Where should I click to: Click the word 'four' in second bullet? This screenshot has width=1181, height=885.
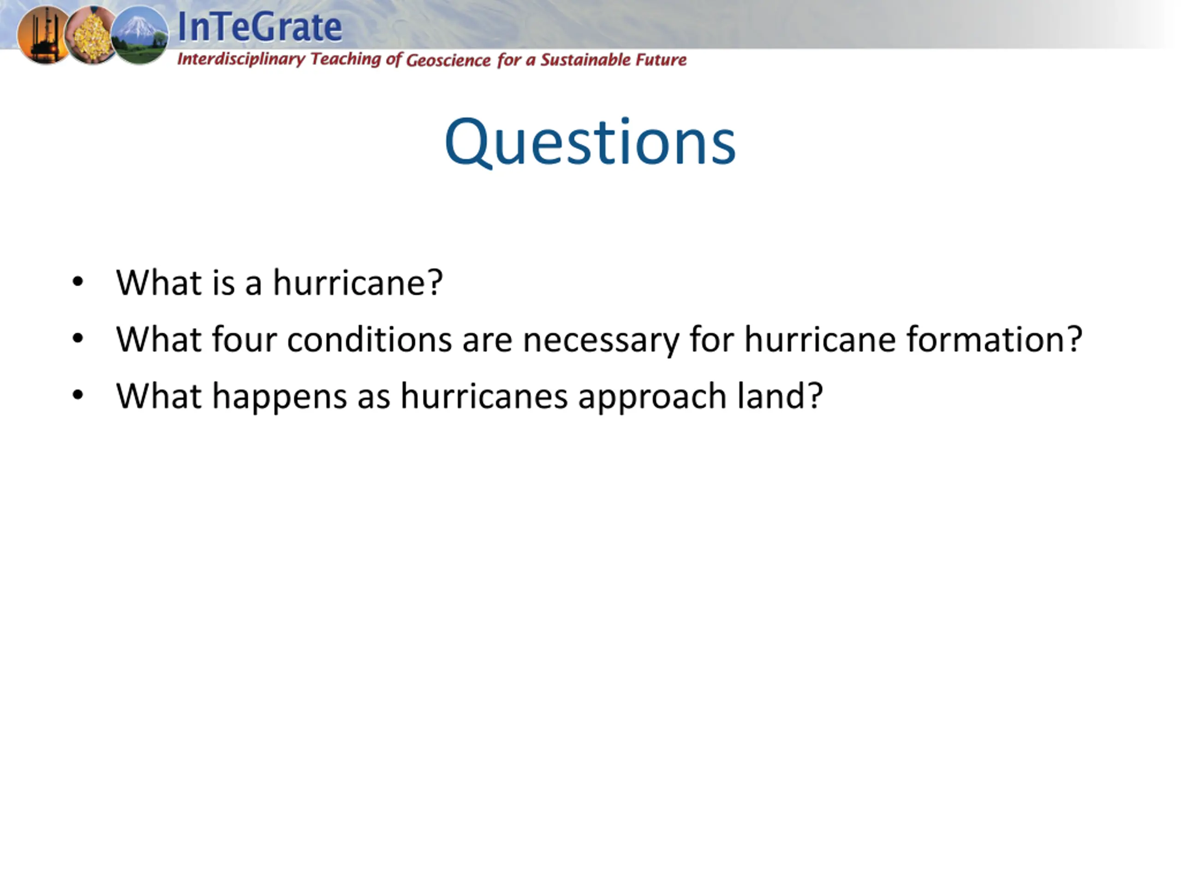click(245, 339)
